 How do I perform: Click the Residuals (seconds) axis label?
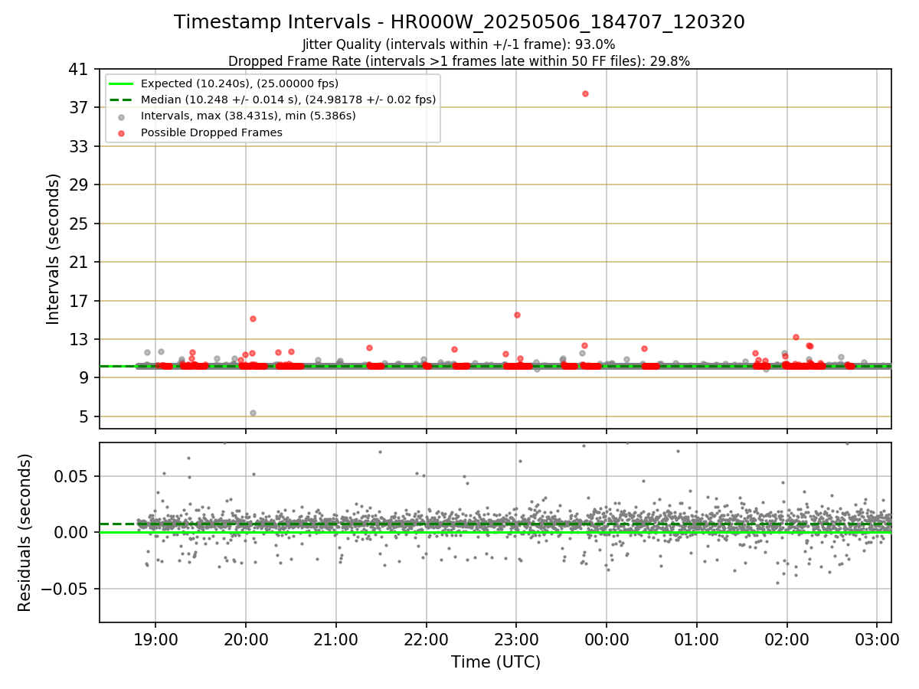[x=25, y=532]
